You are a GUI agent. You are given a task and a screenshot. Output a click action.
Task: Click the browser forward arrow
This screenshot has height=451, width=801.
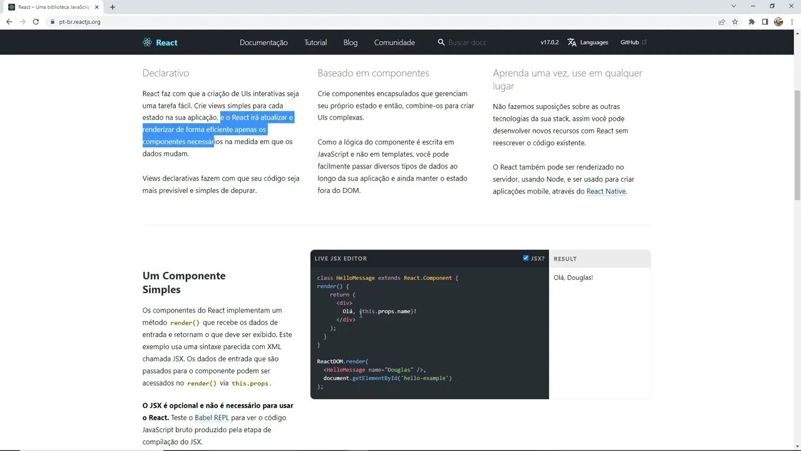(23, 21)
